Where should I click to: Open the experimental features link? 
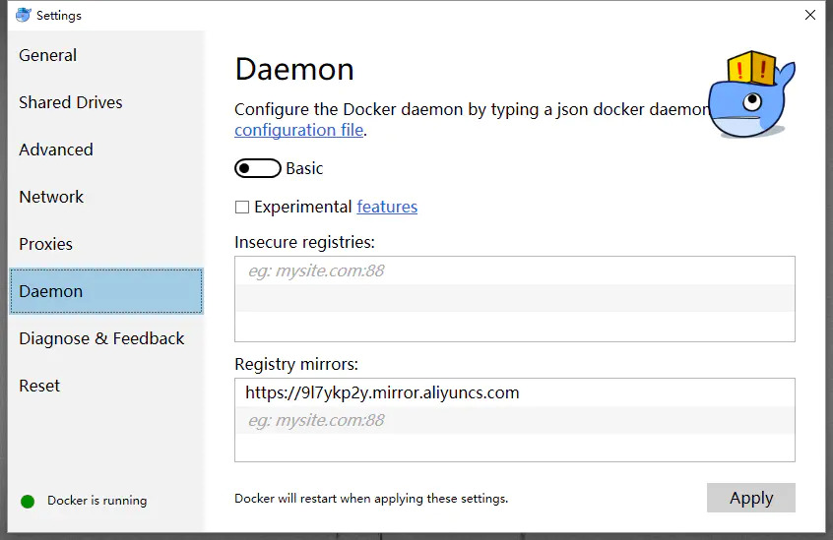(387, 207)
